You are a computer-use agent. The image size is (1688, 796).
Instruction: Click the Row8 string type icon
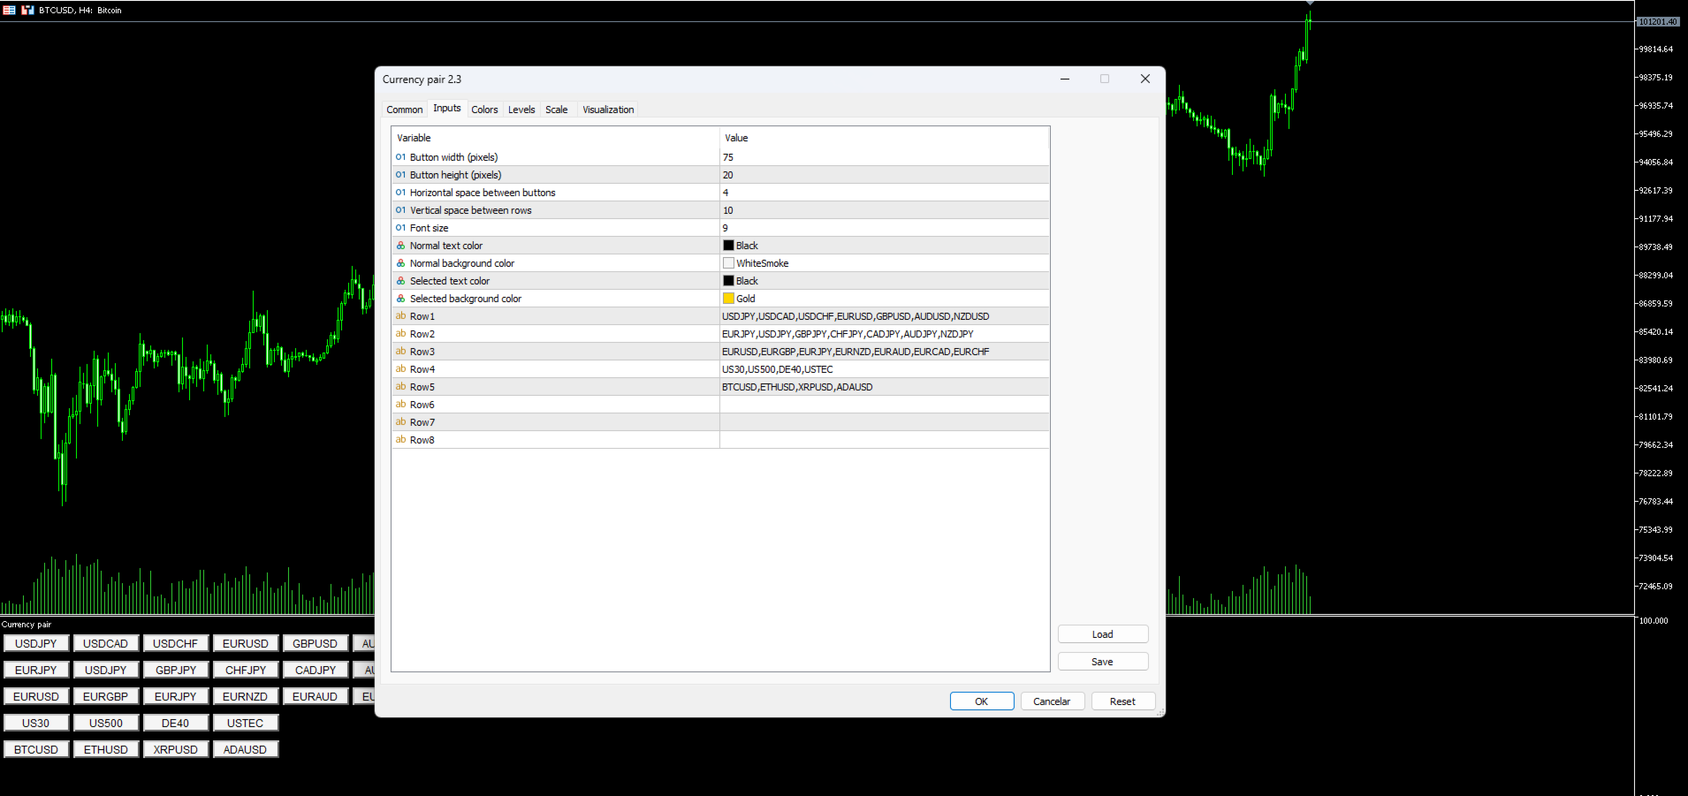(400, 440)
